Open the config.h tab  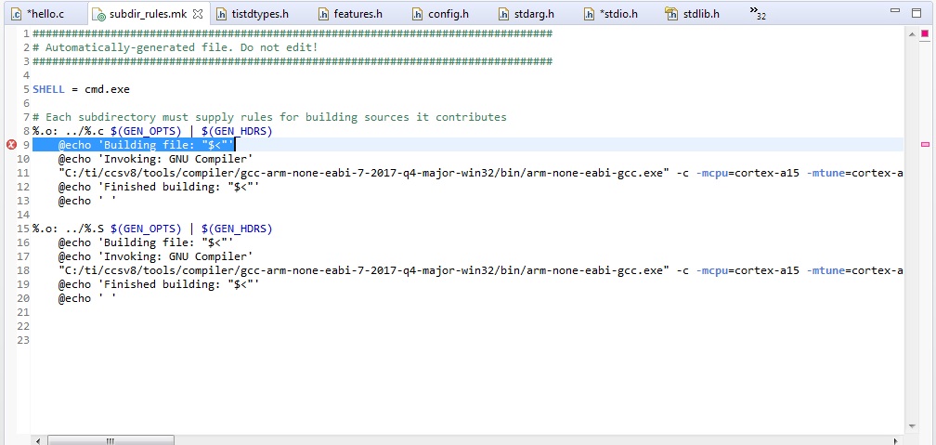tap(440, 14)
